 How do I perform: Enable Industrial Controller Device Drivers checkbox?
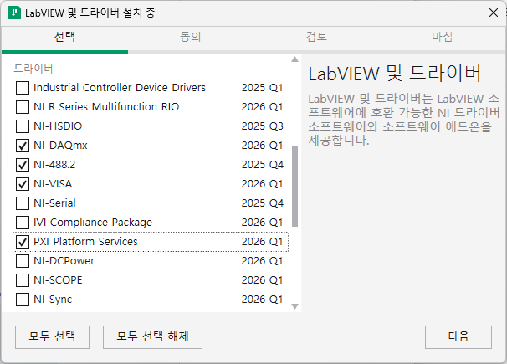23,88
